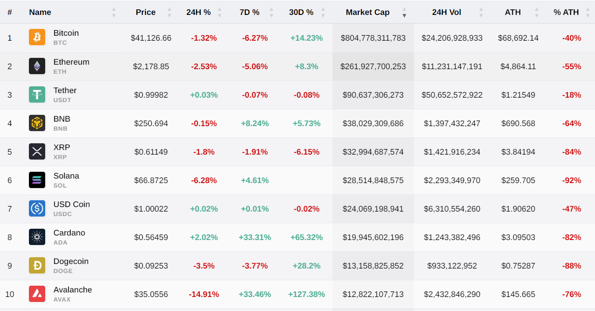This screenshot has height=311, width=595.
Task: Click the 24H Vol column header
Action: [x=446, y=12]
